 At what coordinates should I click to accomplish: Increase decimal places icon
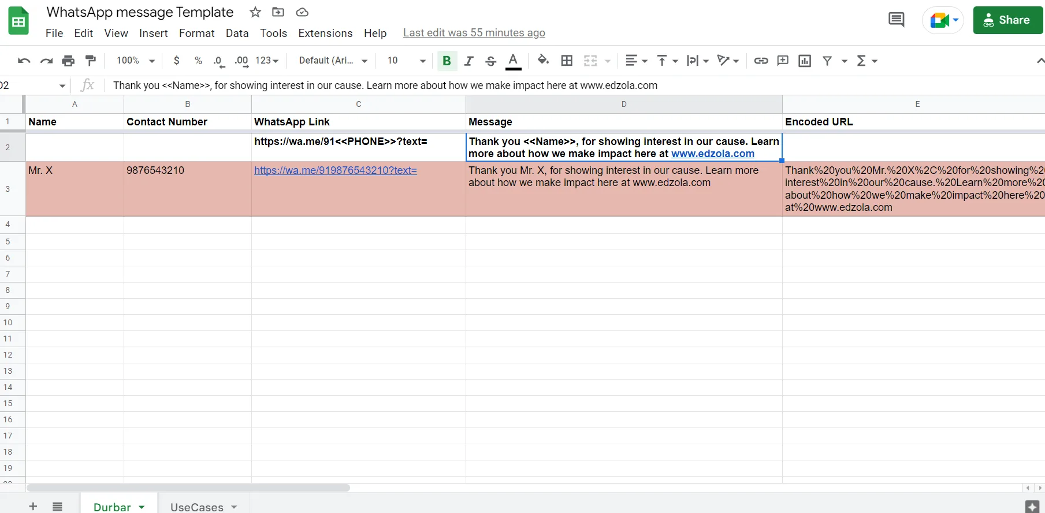pos(241,61)
